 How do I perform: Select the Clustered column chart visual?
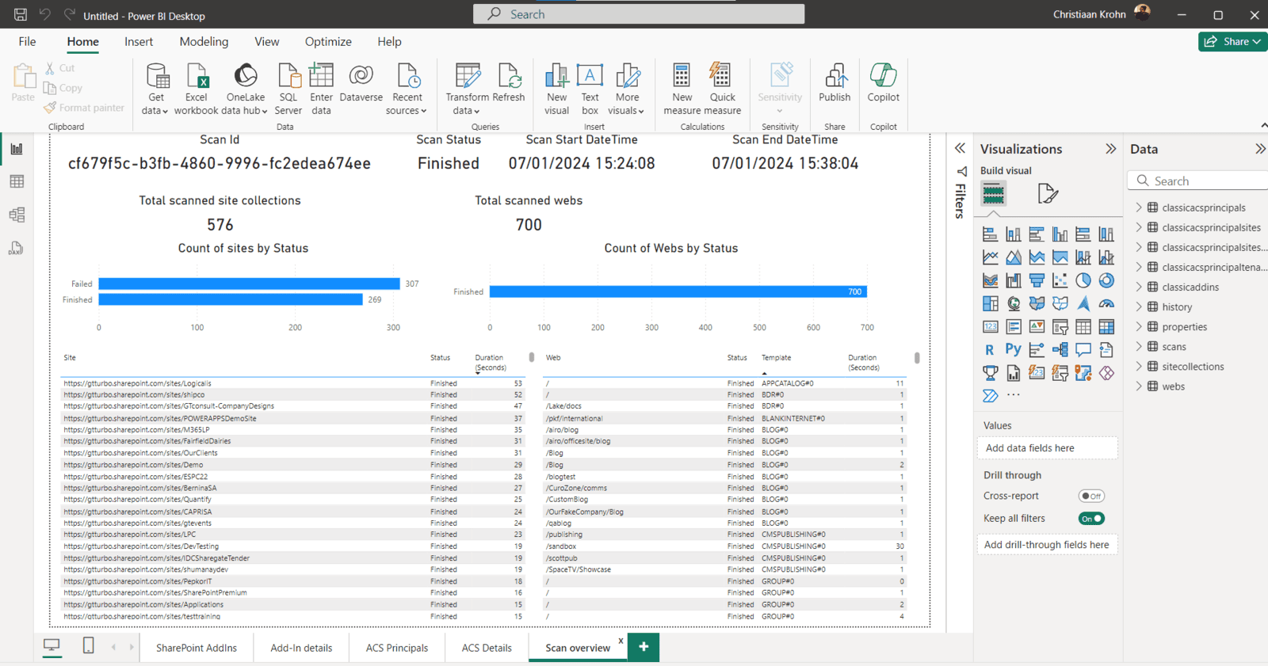[1060, 234]
